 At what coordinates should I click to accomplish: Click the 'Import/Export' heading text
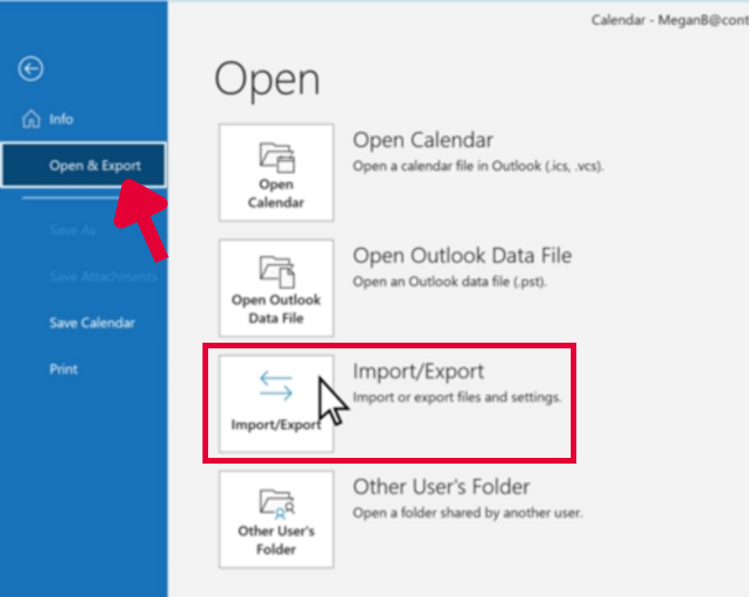pos(418,371)
